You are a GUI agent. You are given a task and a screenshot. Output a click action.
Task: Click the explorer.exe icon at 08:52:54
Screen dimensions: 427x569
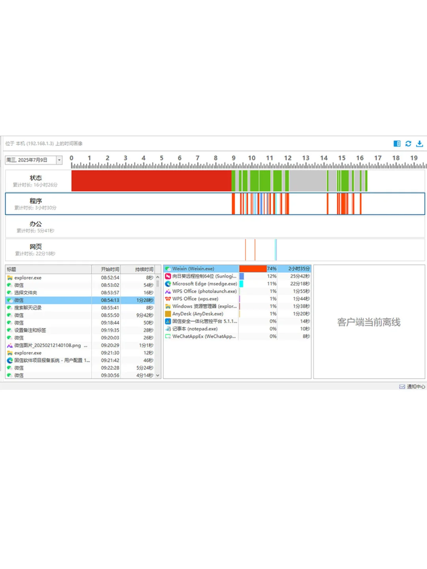pyautogui.click(x=10, y=278)
